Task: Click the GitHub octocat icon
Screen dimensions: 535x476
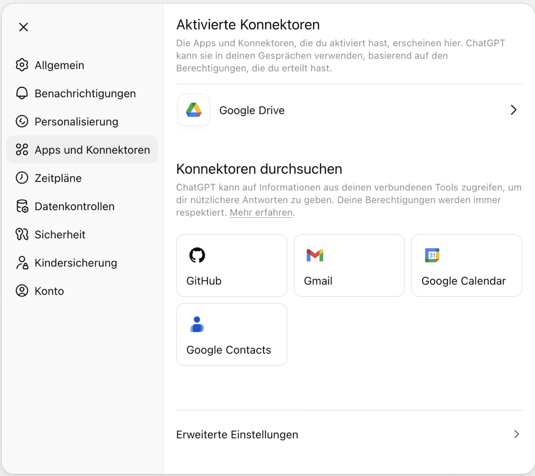Action: point(197,255)
